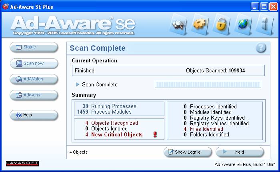Open the Add-ons section
Screen dimensions: 280x172
click(x=34, y=95)
